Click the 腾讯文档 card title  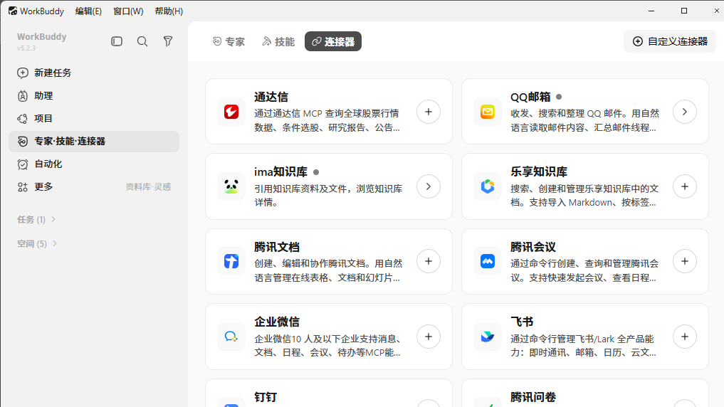(x=277, y=247)
